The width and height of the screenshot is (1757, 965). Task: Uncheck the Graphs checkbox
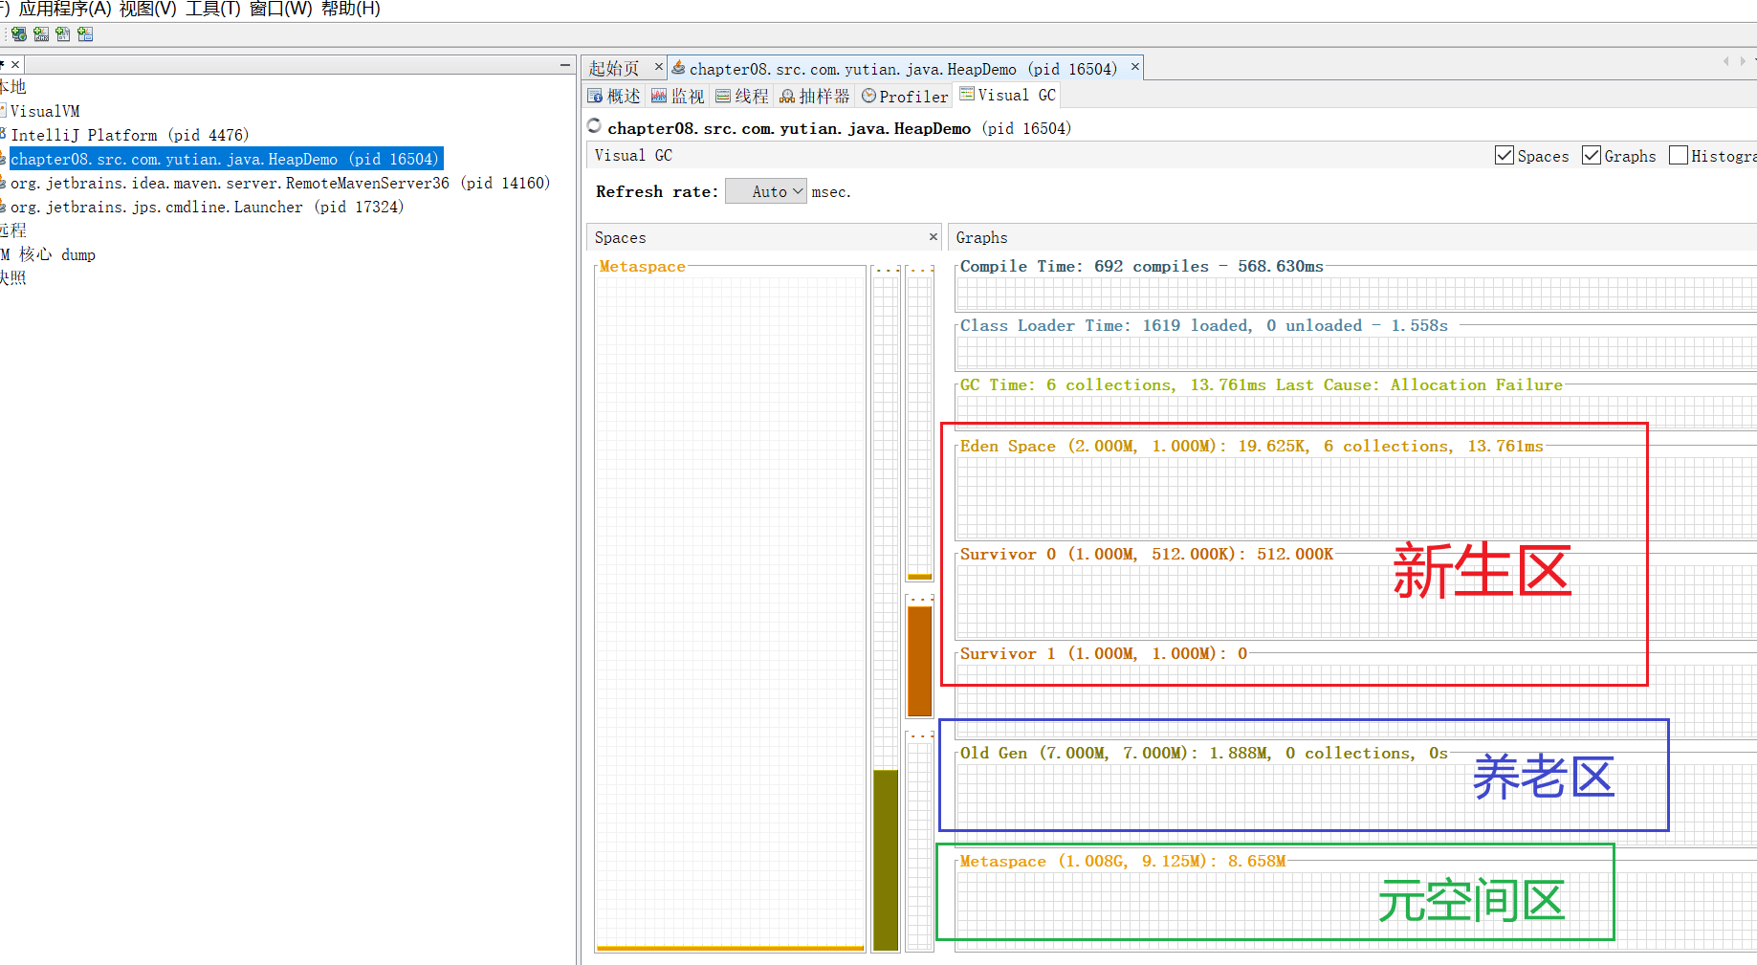(x=1592, y=156)
